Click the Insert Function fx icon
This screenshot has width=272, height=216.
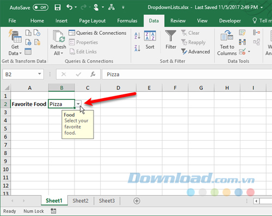(93, 74)
